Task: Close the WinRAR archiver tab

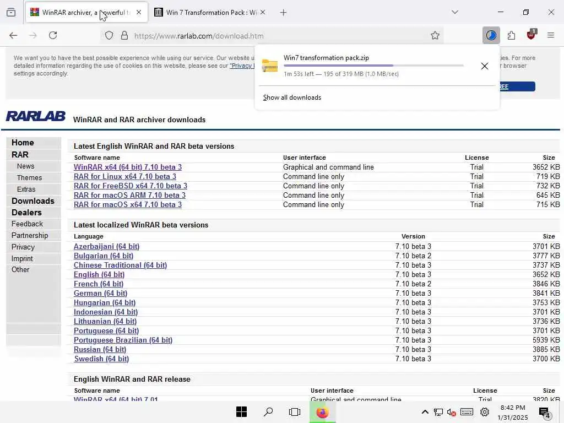Action: tap(139, 12)
